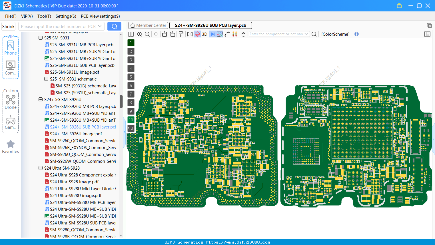Screen dimensions: 435x245
Task: Switch to Member Center tab
Action: [148, 25]
